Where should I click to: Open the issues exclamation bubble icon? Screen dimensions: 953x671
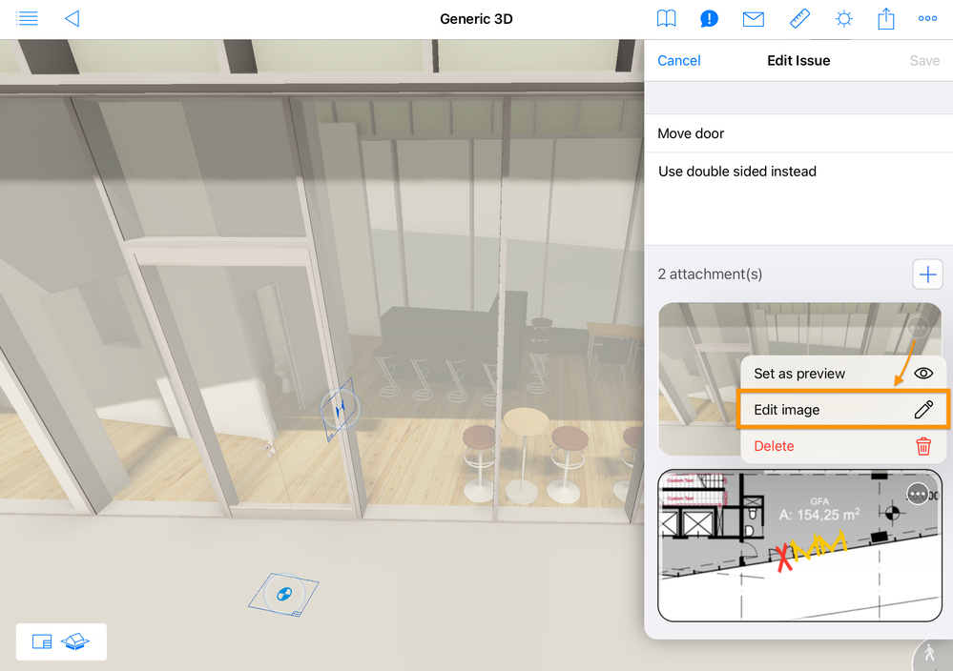709,19
